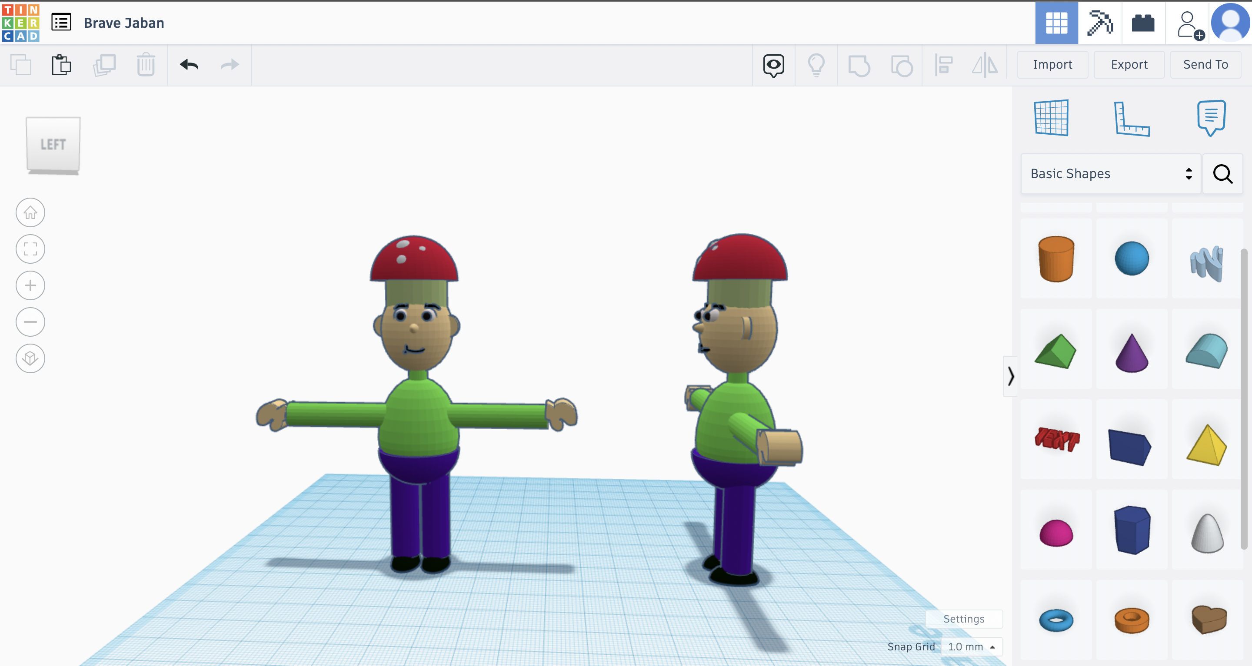
Task: Pick the red Text shape
Action: coord(1056,440)
